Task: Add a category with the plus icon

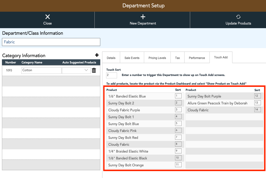Action: click(97, 55)
